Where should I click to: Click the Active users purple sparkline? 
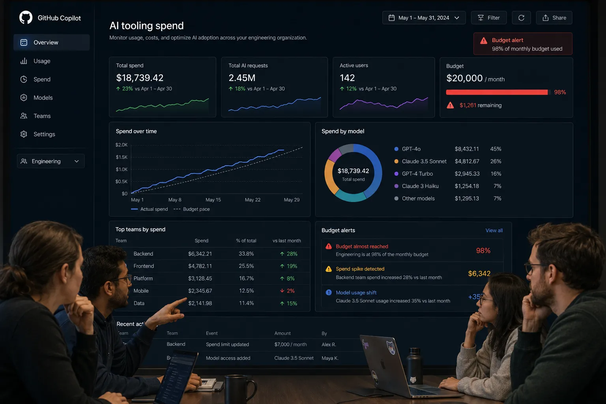tap(383, 103)
